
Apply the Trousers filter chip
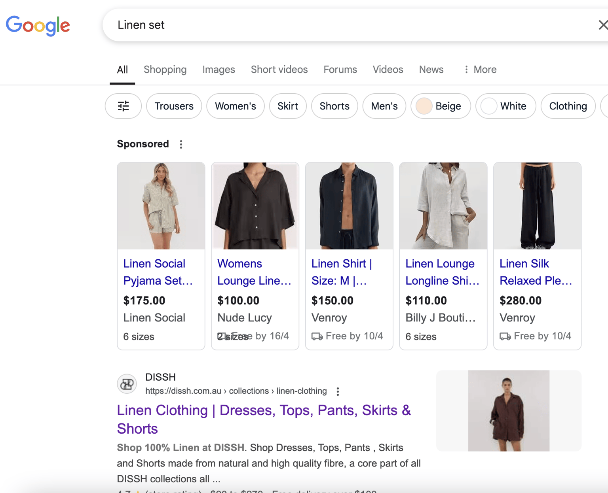point(174,106)
